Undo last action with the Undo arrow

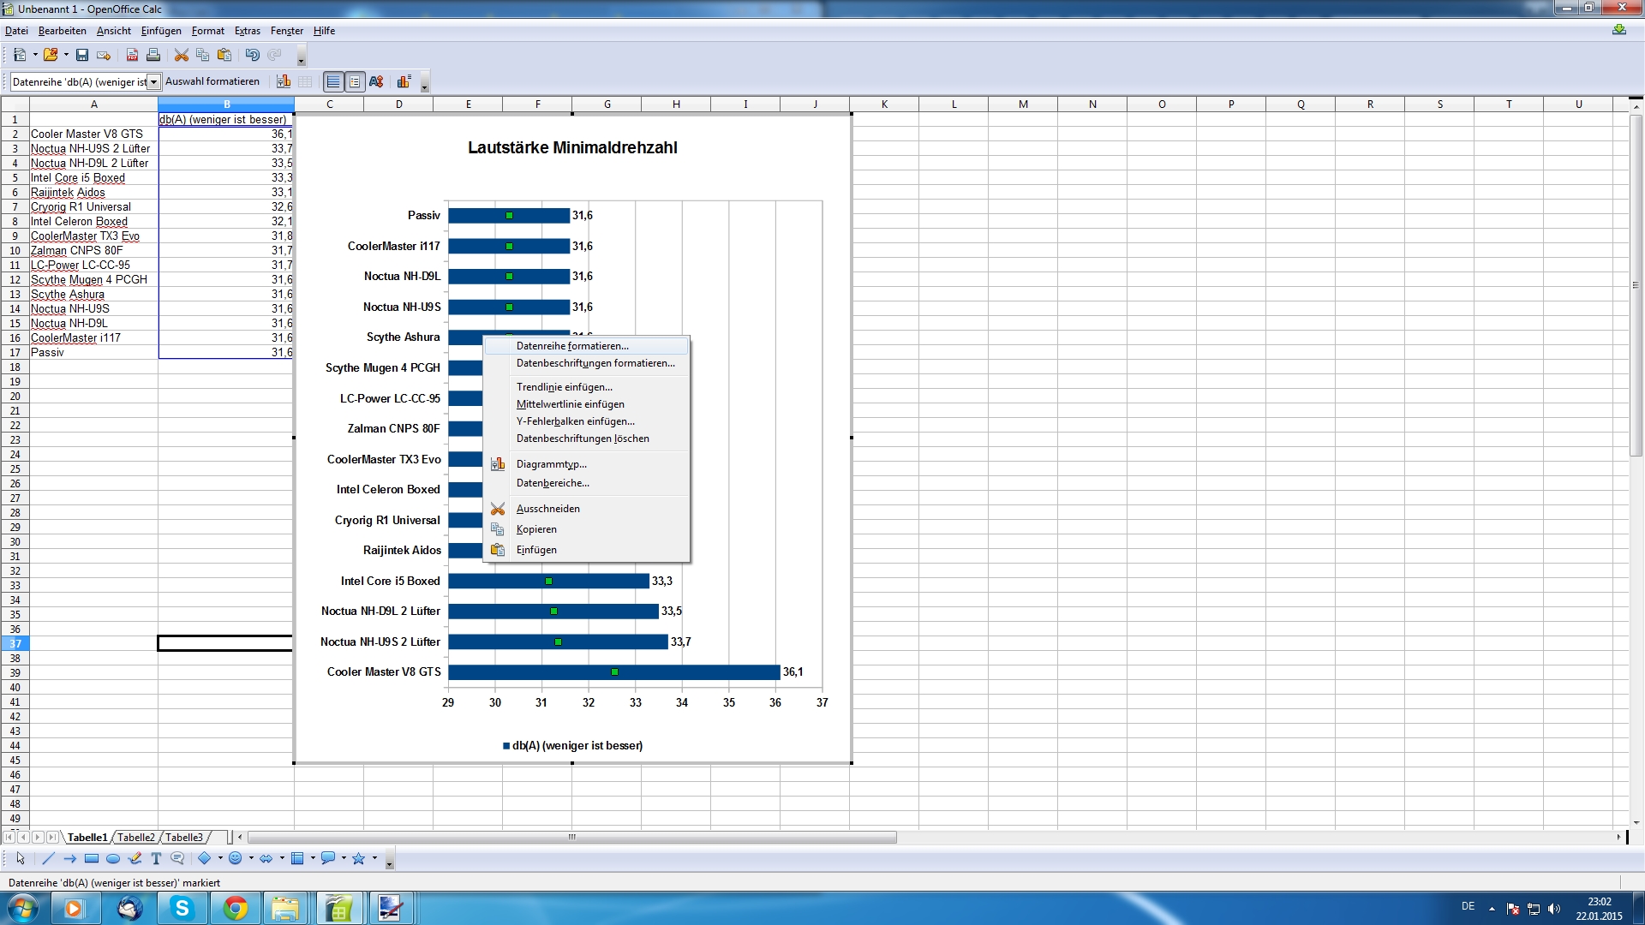252,55
